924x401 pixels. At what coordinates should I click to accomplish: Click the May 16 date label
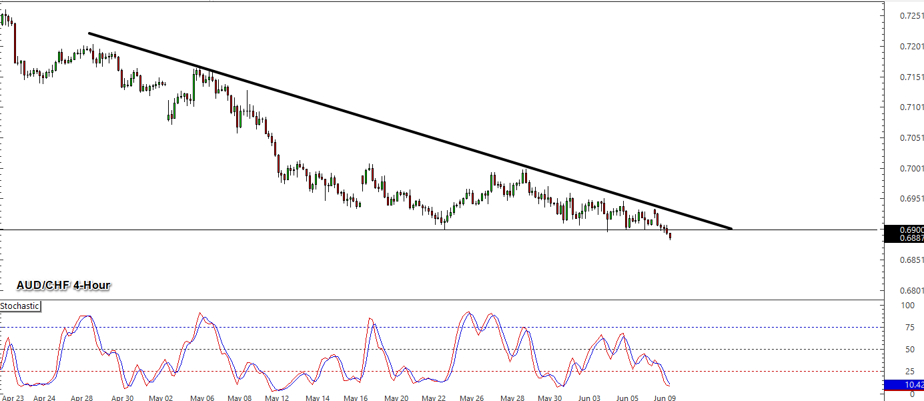[x=356, y=398]
